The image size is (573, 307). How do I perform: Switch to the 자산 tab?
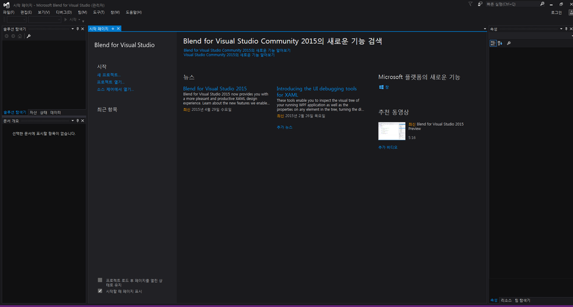point(33,113)
